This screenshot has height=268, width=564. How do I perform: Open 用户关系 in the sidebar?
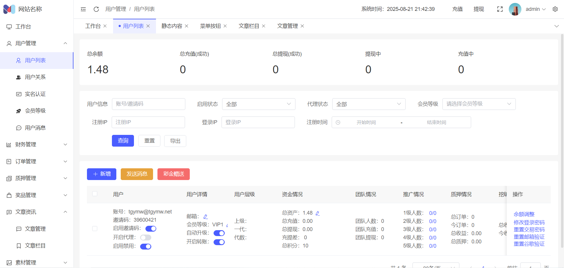point(35,77)
